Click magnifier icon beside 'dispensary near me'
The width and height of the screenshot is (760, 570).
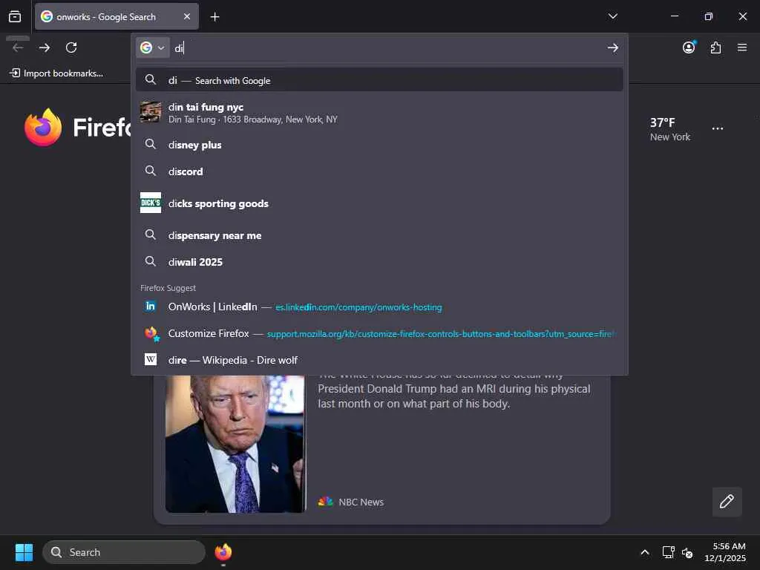point(150,235)
